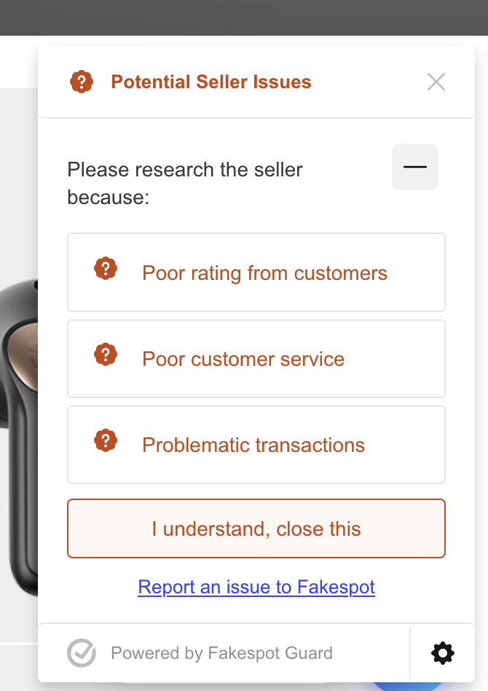Select the Problematic transactions item

256,445
